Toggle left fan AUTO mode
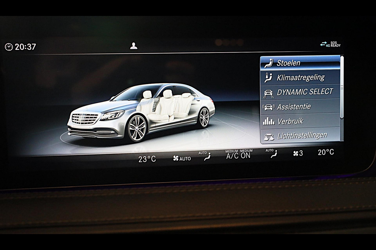376x250 pixels. pyautogui.click(x=182, y=158)
